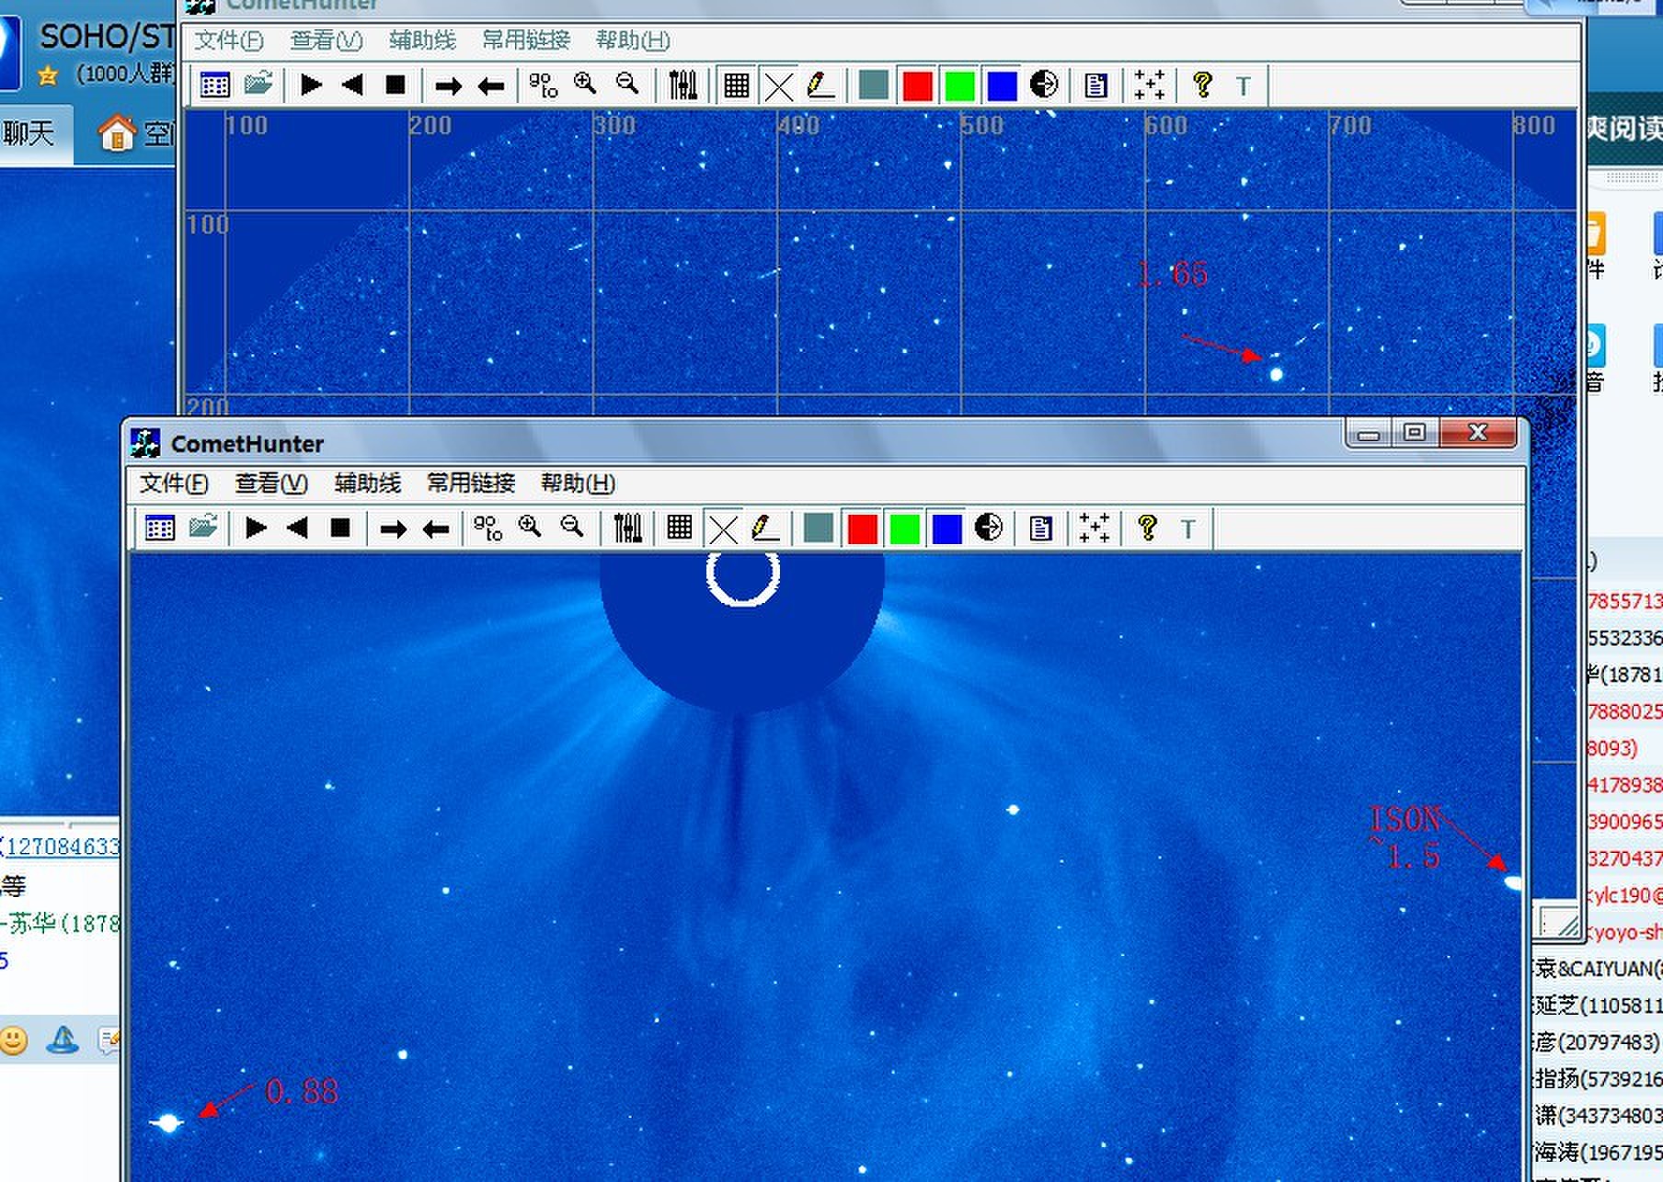Choose the blue color swatch in back CometHunter

coord(1002,85)
